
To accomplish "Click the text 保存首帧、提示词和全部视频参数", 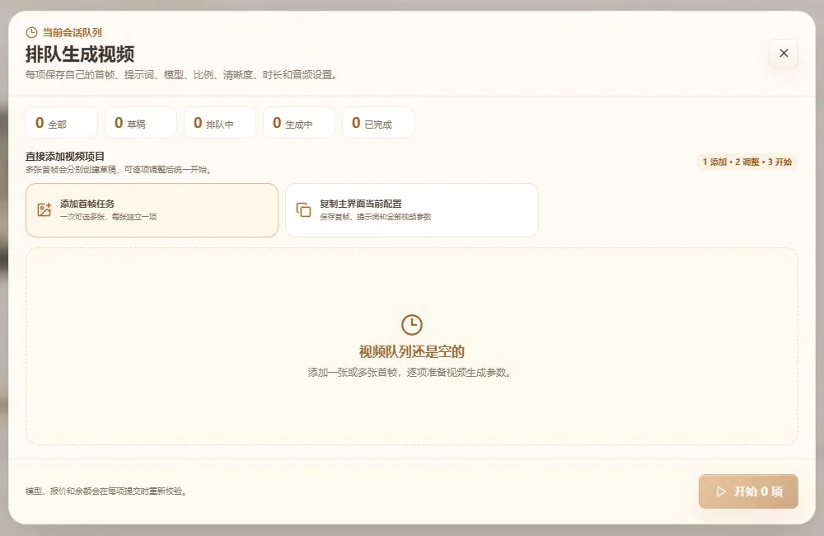I will click(x=375, y=217).
